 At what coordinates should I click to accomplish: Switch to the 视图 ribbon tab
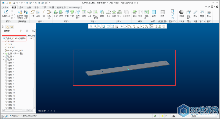click(51, 7)
